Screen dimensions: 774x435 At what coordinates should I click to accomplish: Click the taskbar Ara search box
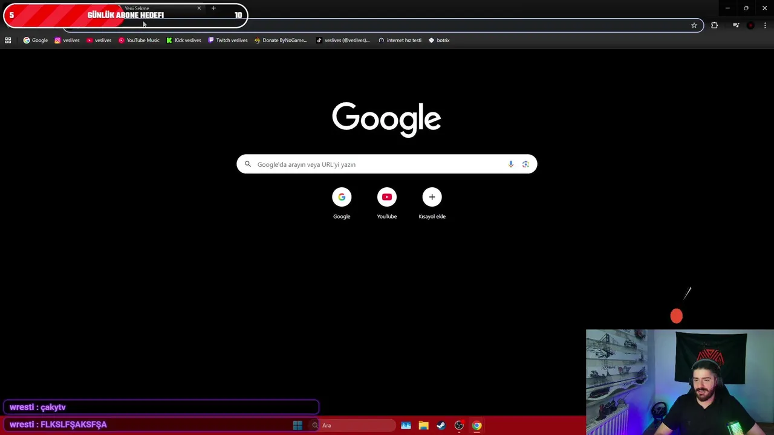click(353, 425)
